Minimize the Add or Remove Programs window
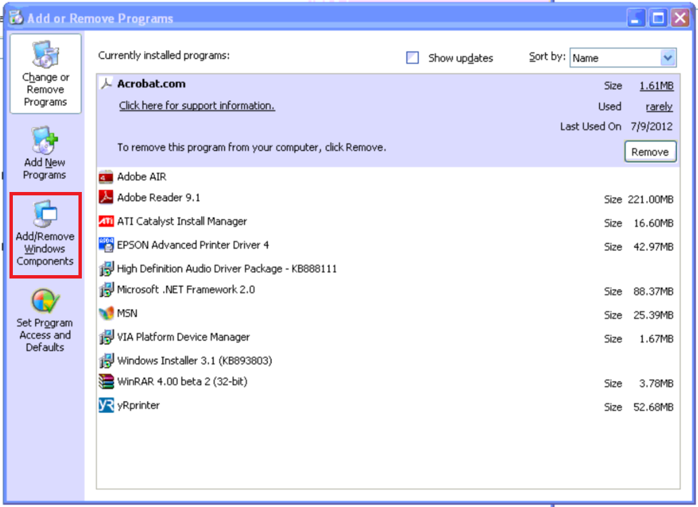The width and height of the screenshot is (698, 507). [636, 18]
